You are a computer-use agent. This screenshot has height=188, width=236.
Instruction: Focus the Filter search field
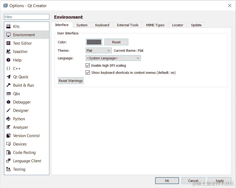point(27,17)
